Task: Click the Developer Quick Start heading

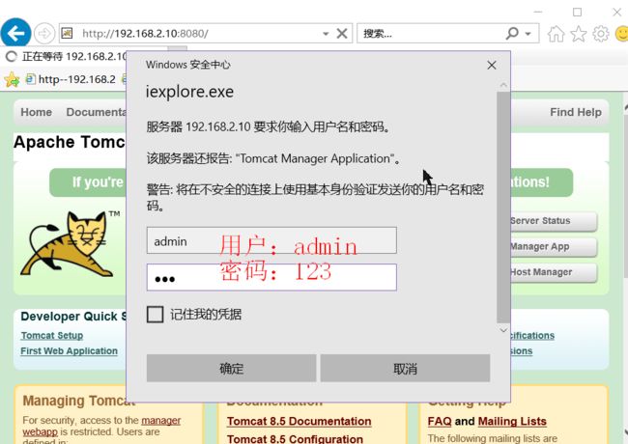Action: pyautogui.click(x=73, y=316)
